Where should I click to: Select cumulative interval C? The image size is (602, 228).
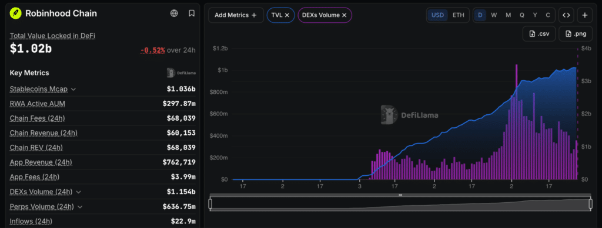coord(548,15)
